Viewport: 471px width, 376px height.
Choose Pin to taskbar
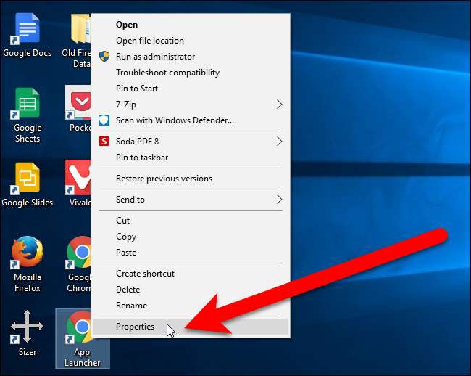pyautogui.click(x=191, y=158)
